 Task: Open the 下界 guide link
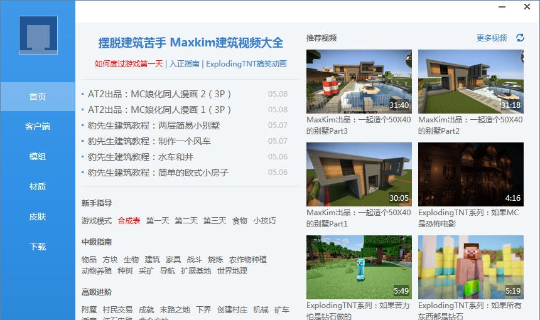(x=203, y=310)
